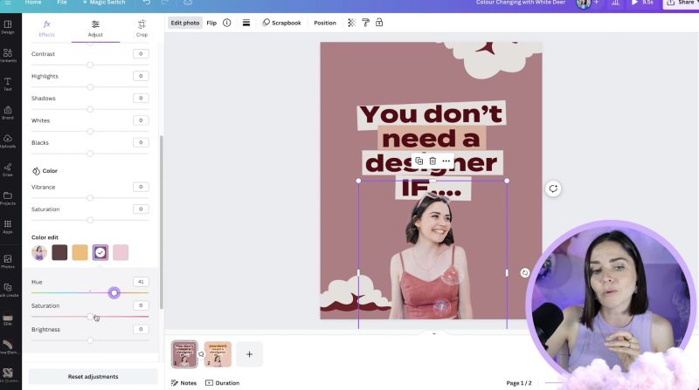The image size is (699, 390).
Task: Click Edit photo button
Action: pyautogui.click(x=185, y=23)
